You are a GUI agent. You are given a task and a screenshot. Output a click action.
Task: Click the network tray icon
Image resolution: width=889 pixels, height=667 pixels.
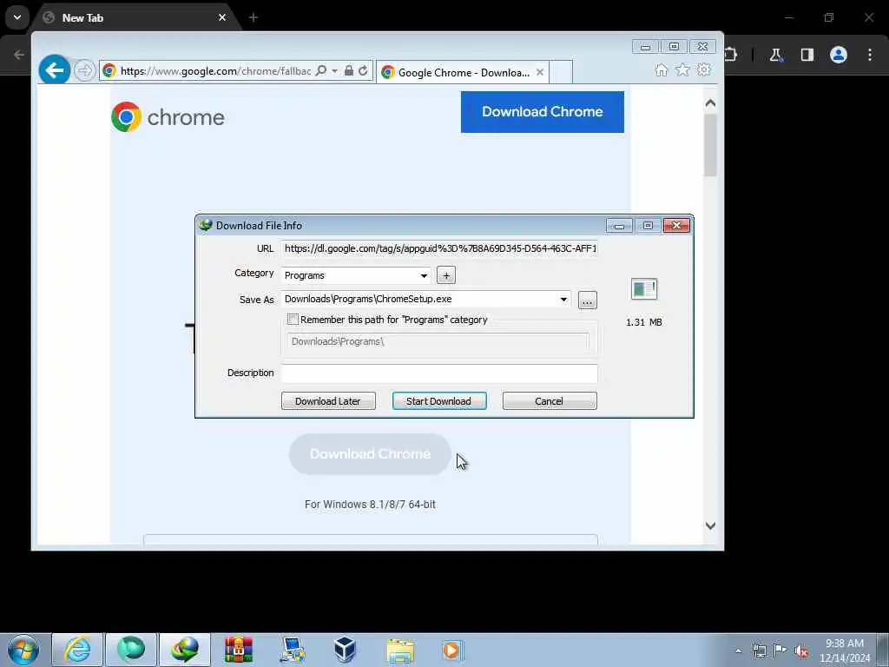click(759, 650)
